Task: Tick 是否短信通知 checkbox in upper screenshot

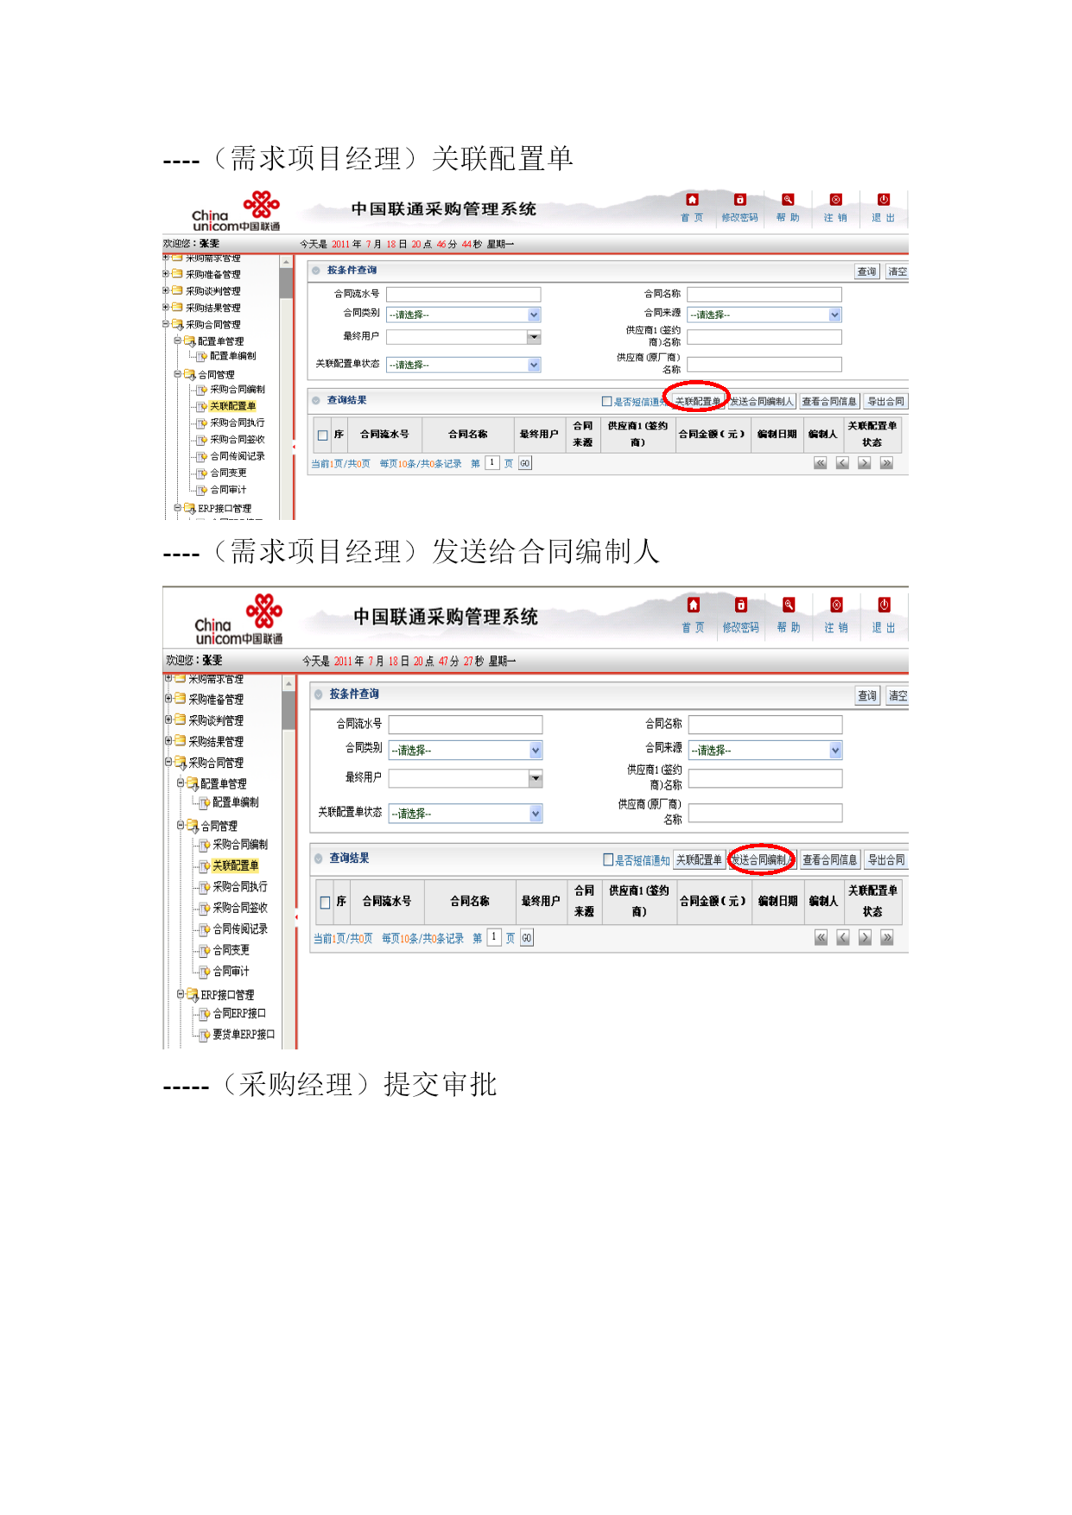Action: [606, 401]
